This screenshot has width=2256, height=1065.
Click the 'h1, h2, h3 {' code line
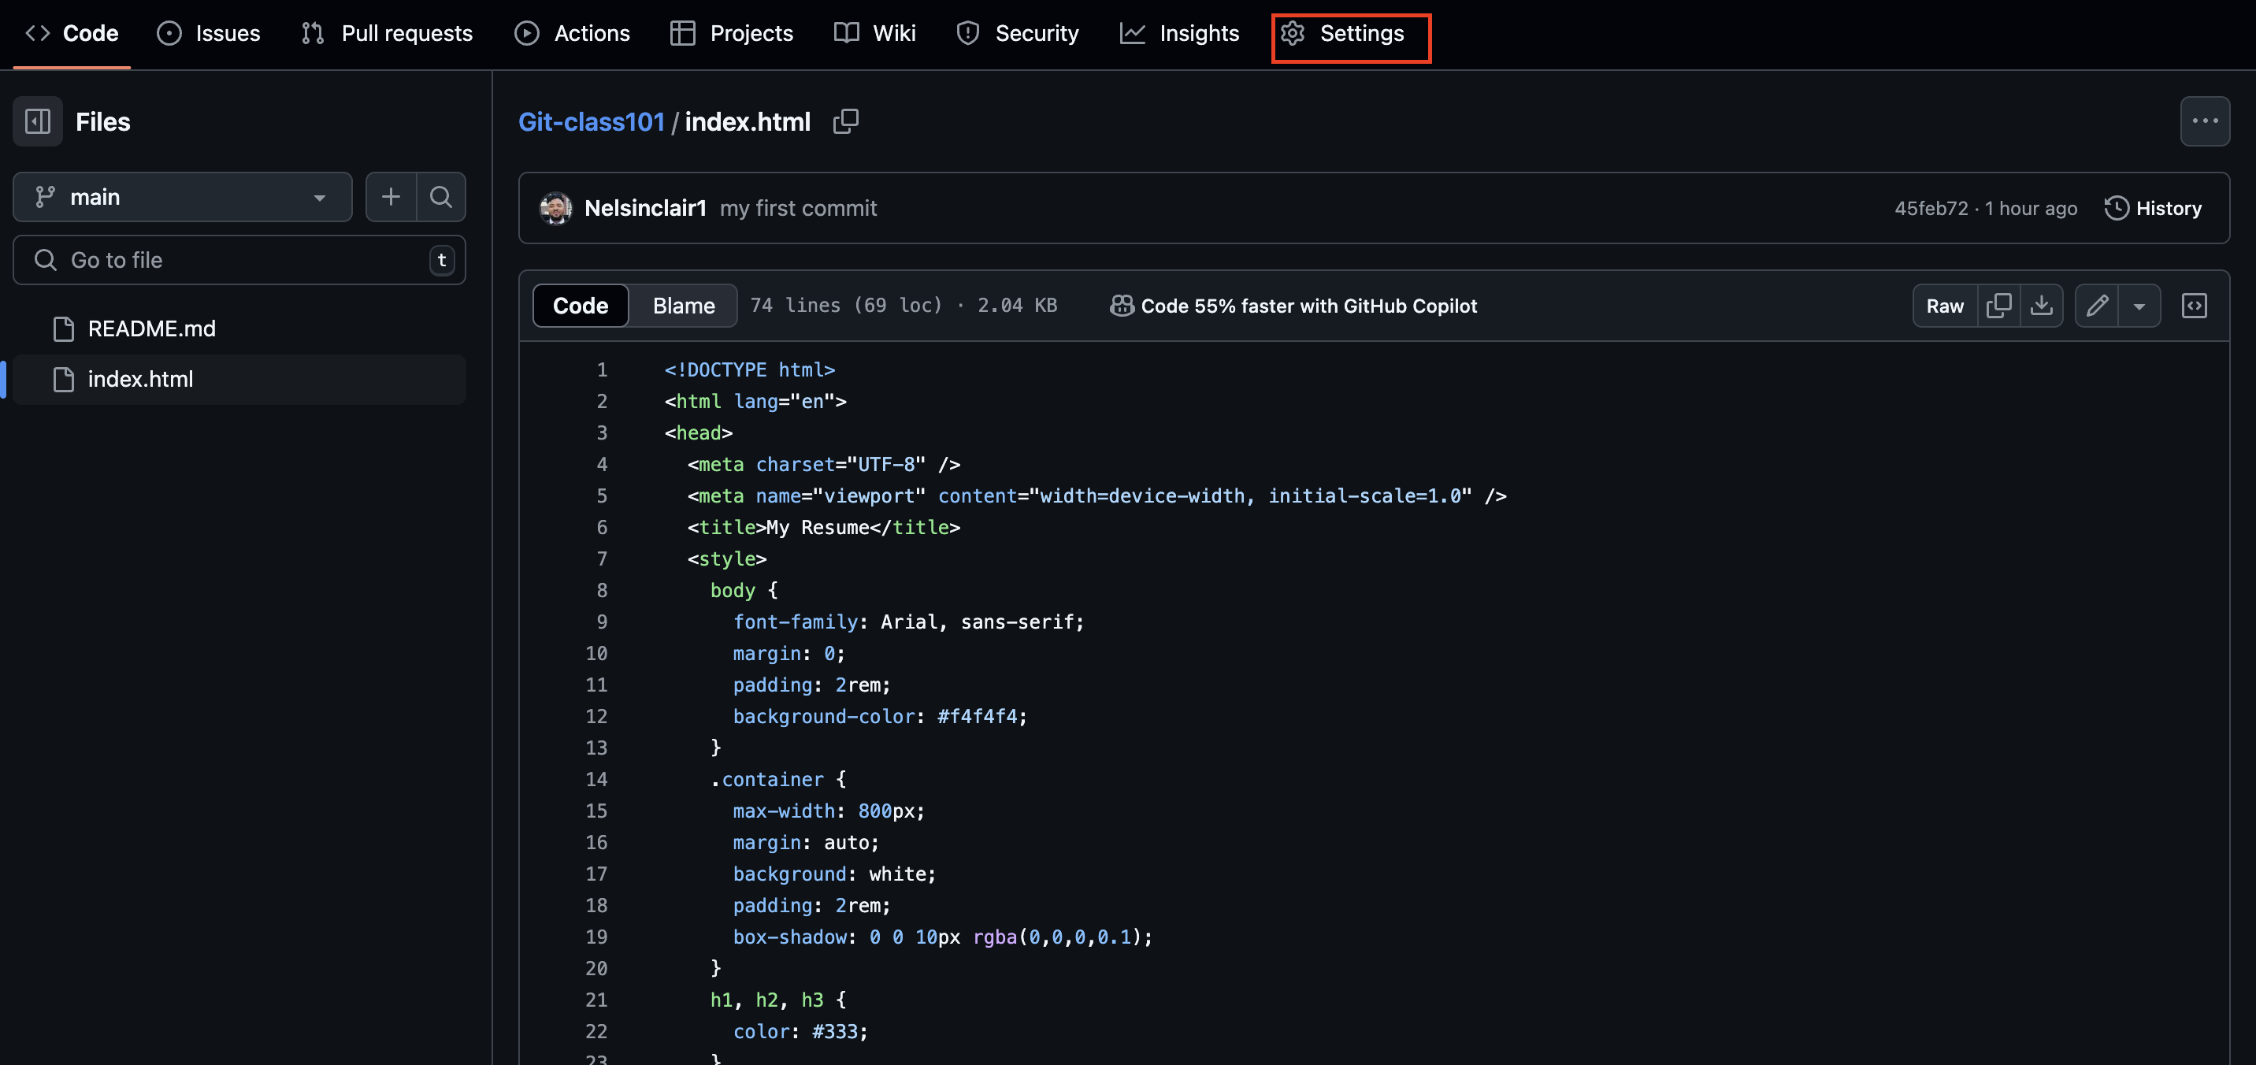[778, 1000]
